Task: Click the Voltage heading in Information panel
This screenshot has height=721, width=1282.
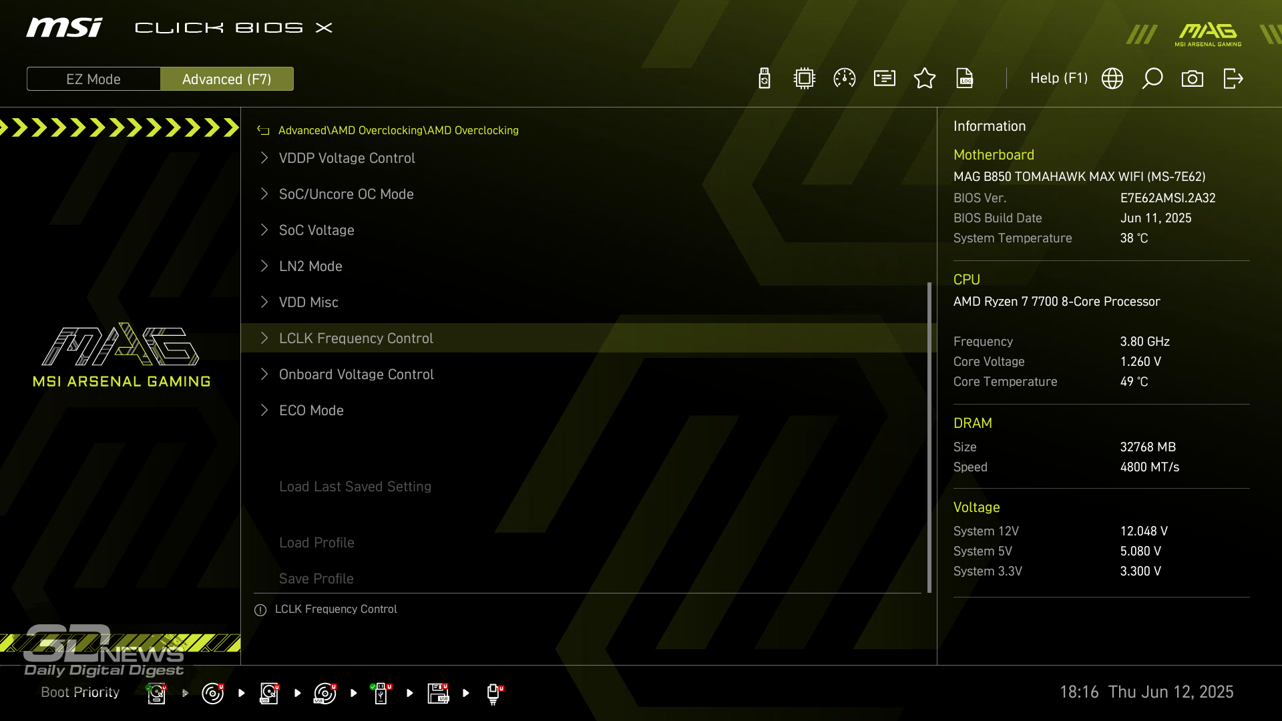Action: coord(976,507)
